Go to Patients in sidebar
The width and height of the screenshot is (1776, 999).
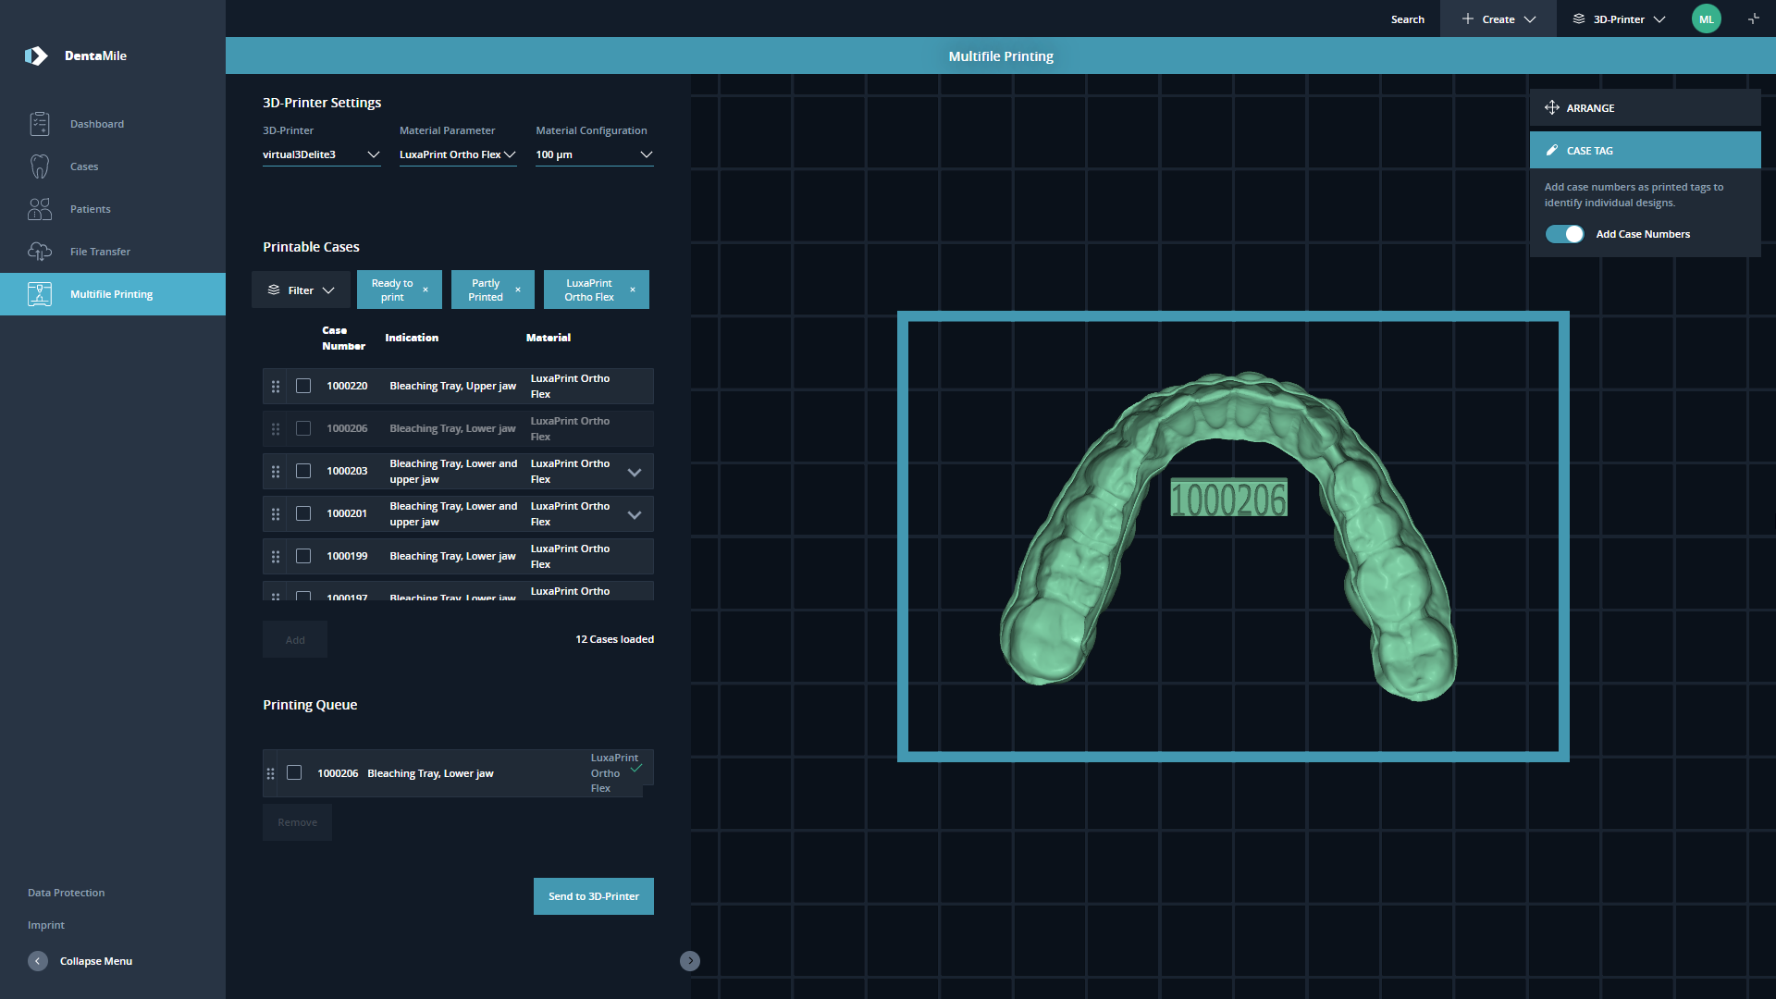(x=90, y=209)
